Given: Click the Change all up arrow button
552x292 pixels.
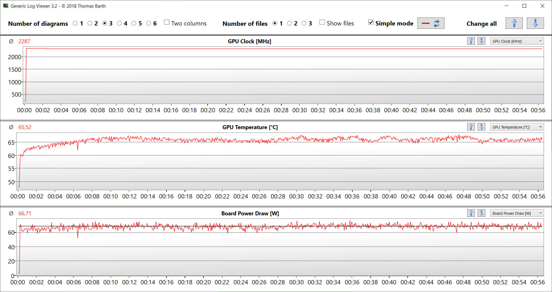Looking at the screenshot, I should tap(514, 23).
